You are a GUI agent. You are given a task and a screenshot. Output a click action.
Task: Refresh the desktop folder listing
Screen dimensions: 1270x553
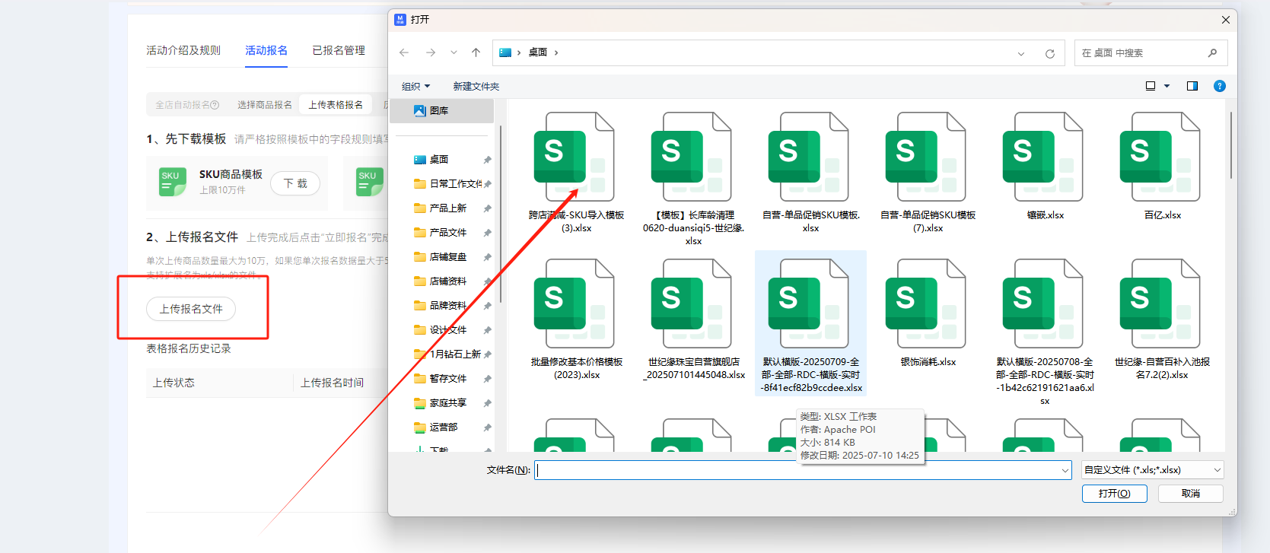point(1049,53)
